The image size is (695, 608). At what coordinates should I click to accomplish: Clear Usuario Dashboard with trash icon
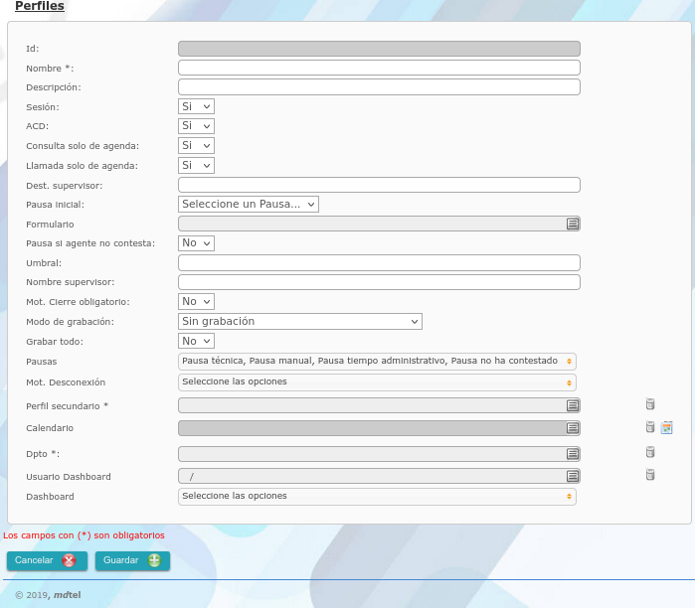[650, 475]
